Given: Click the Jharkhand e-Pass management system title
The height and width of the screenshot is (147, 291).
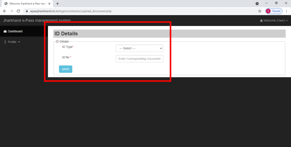Looking at the screenshot, I should (37, 20).
